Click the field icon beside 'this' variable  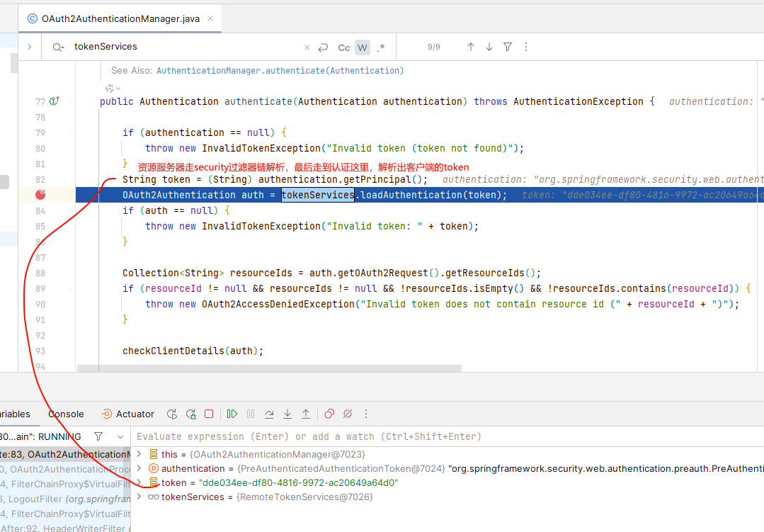(154, 455)
